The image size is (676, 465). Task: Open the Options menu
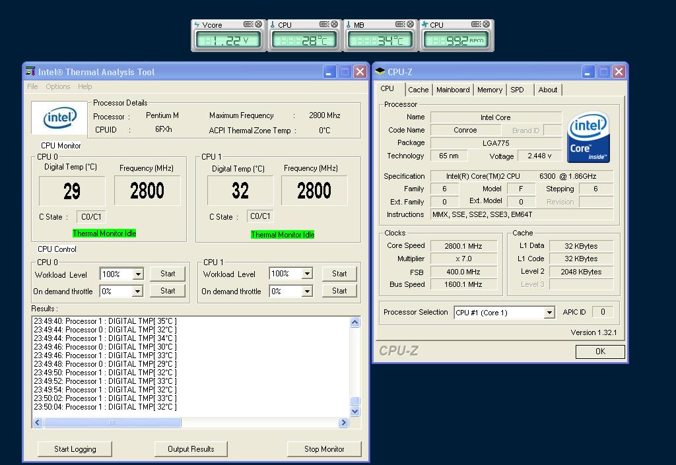pos(58,86)
